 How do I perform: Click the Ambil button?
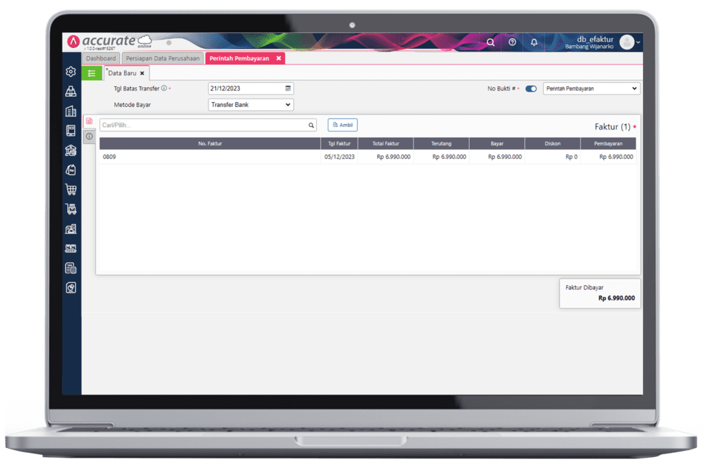point(343,125)
